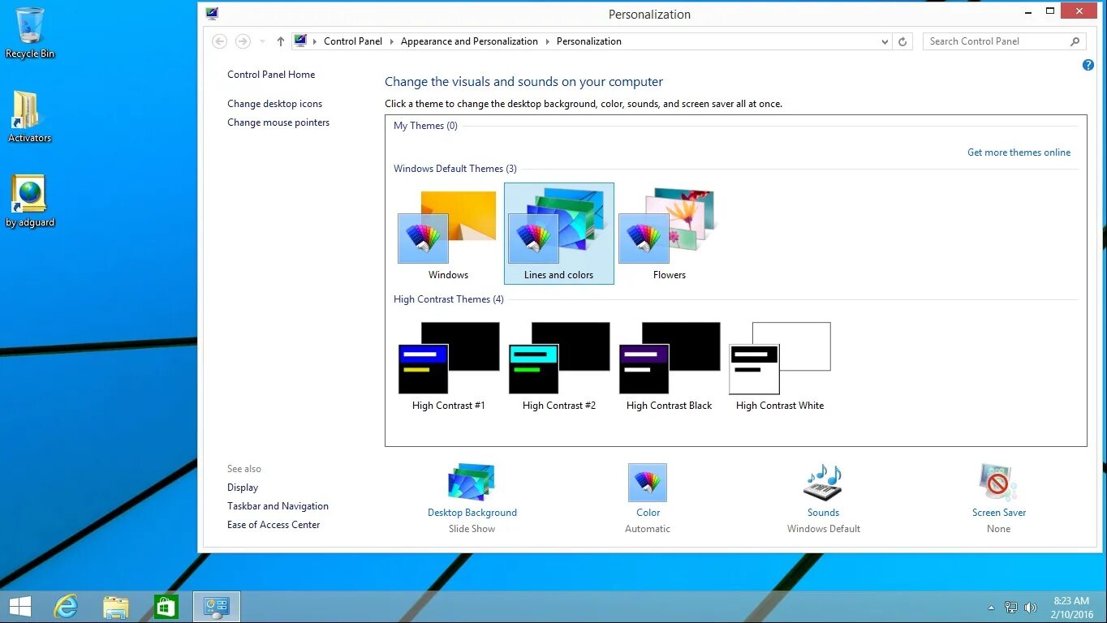Open the Screen Saver icon

(998, 482)
